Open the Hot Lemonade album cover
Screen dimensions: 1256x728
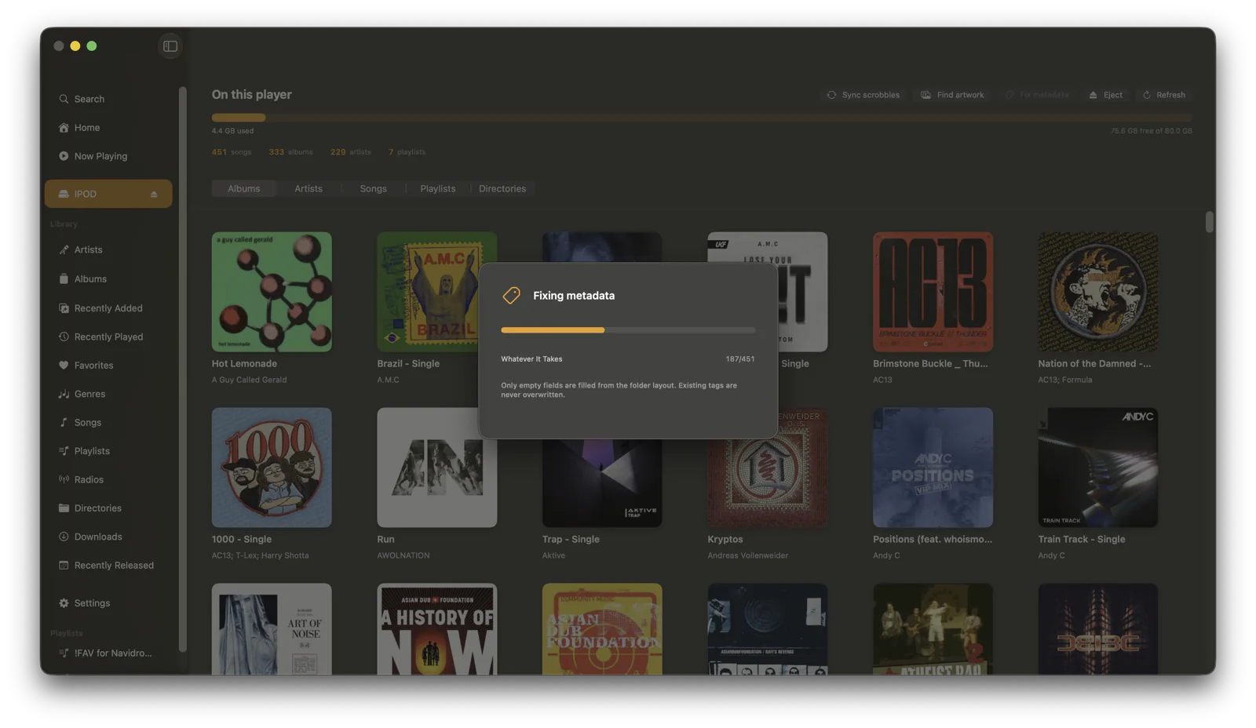[x=272, y=292]
